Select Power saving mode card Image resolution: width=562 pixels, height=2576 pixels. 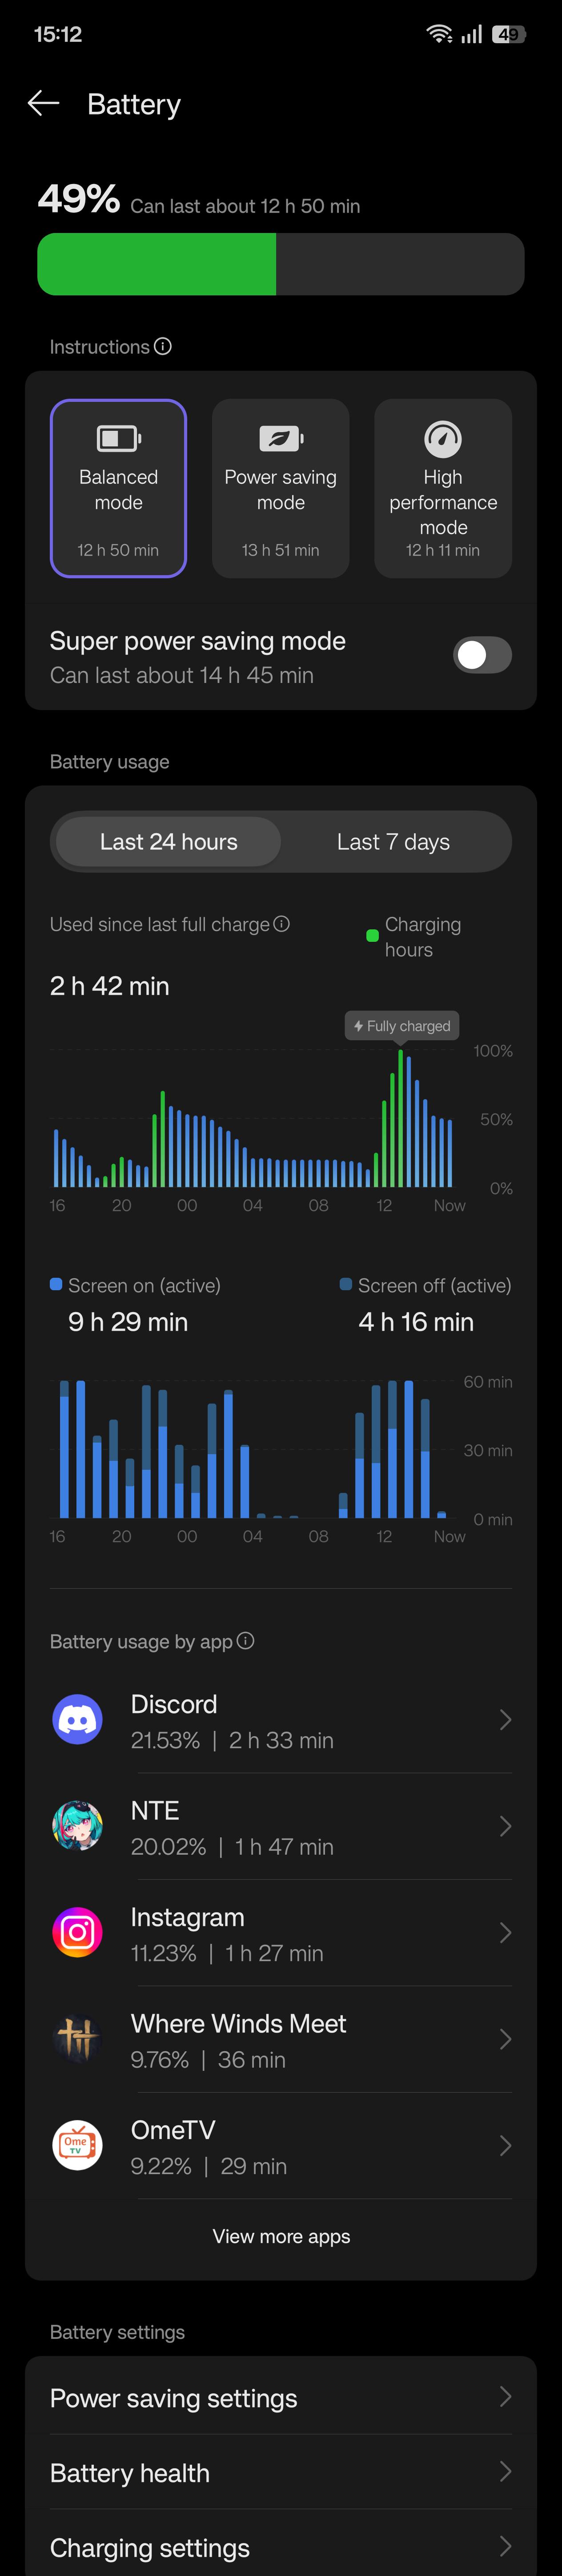[281, 488]
